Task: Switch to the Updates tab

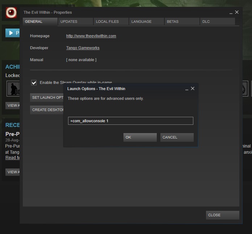Action: tap(75, 22)
